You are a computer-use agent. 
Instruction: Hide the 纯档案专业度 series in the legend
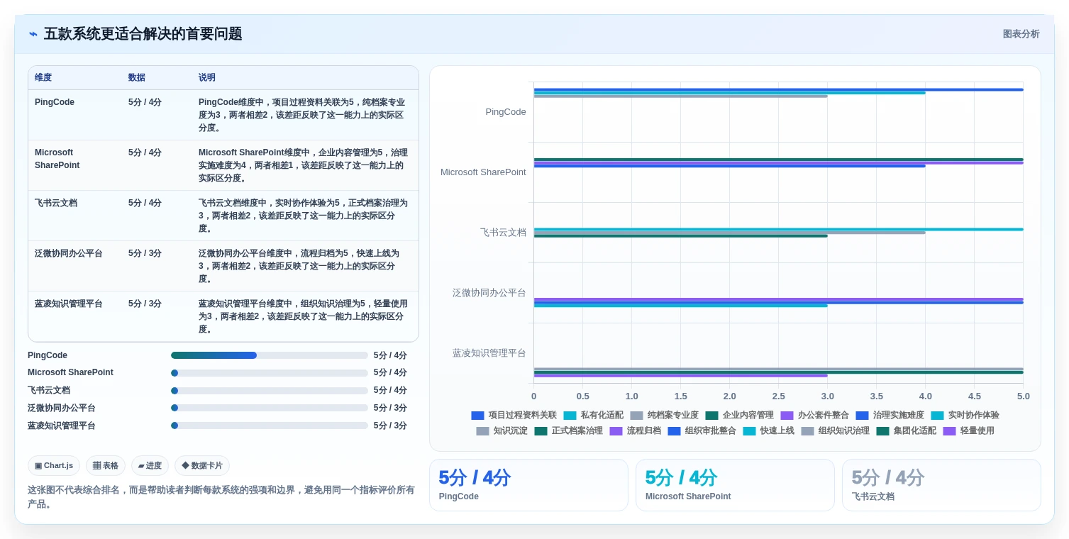pos(664,415)
